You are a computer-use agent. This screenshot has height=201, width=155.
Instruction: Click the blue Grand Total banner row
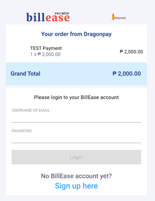pyautogui.click(x=76, y=74)
